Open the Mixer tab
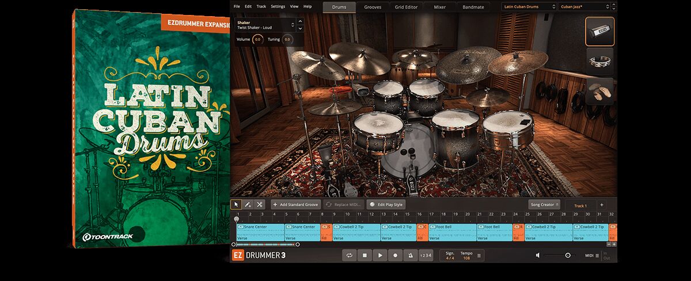 click(x=439, y=7)
